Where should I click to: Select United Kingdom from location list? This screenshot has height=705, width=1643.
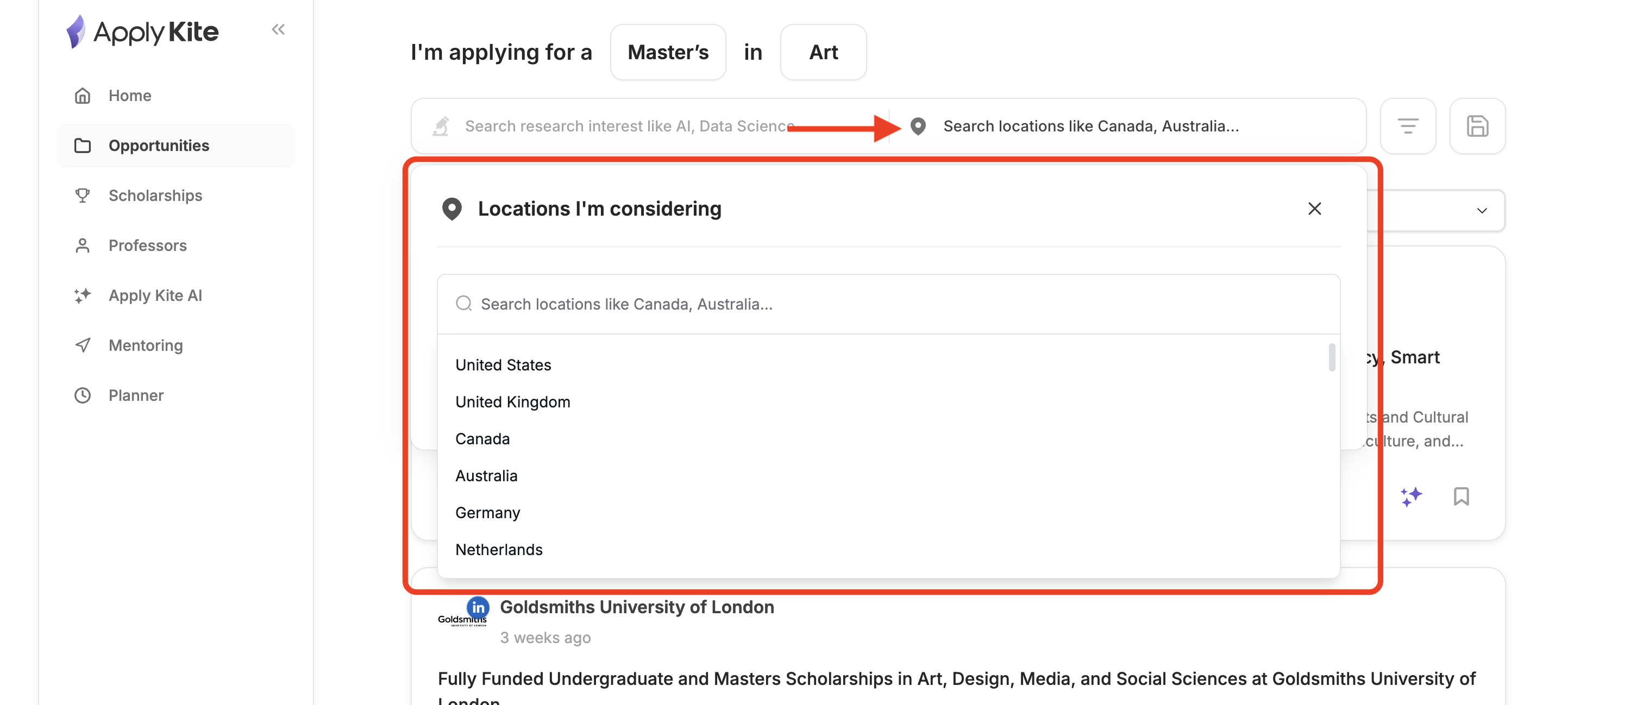tap(512, 402)
